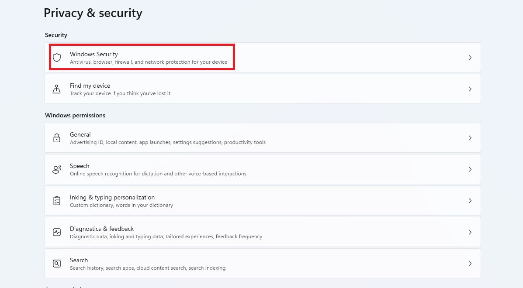
Task: Click the Find my device locator icon
Action: 57,89
